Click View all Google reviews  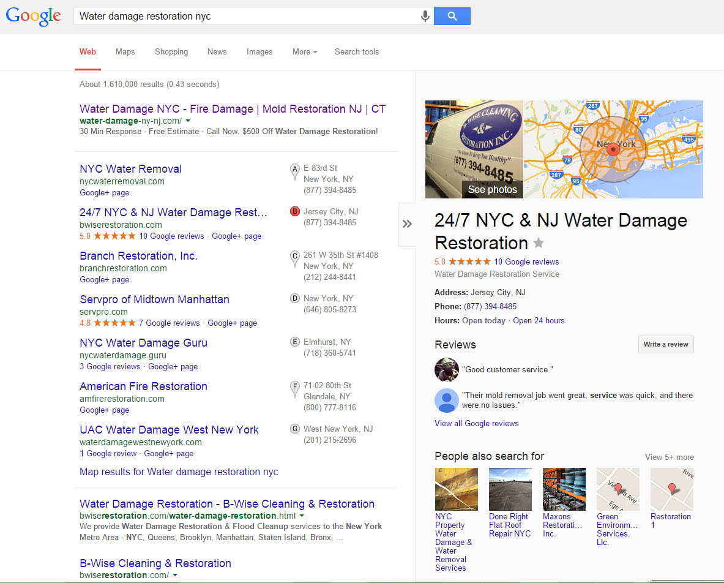(x=477, y=423)
